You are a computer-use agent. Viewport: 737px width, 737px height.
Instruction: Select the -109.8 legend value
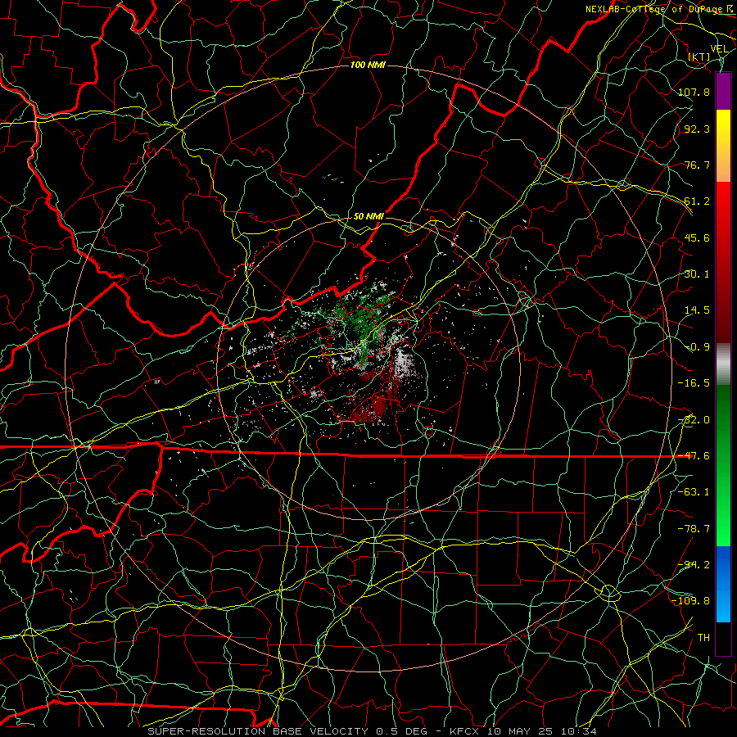point(690,601)
